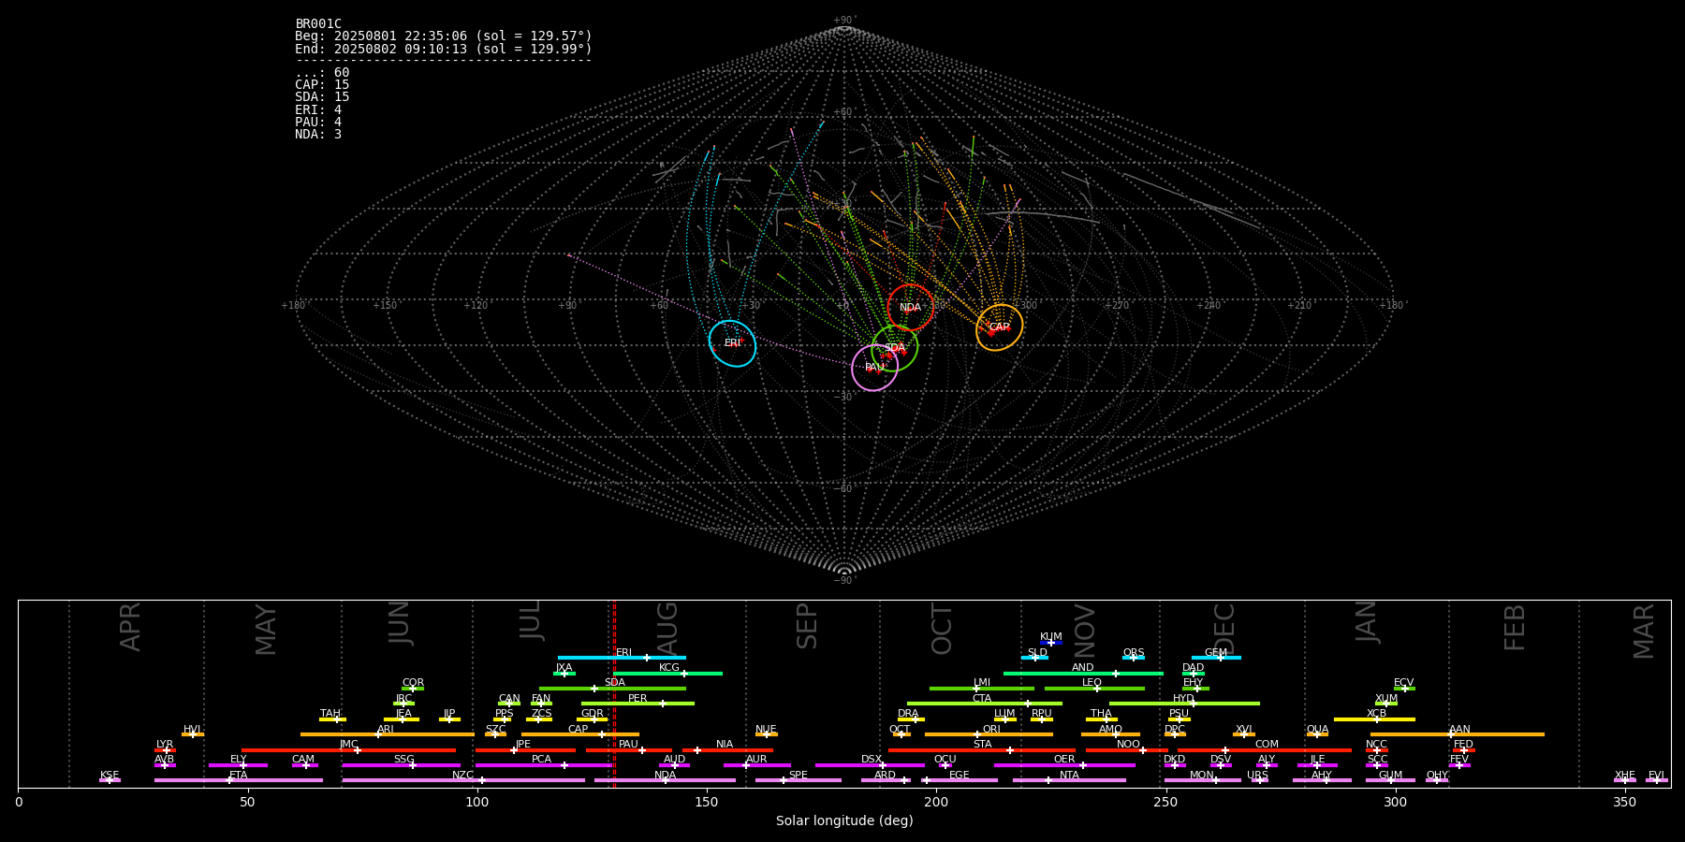Click the KSE shower label in timeline
This screenshot has height=842, width=1685.
coord(110,776)
